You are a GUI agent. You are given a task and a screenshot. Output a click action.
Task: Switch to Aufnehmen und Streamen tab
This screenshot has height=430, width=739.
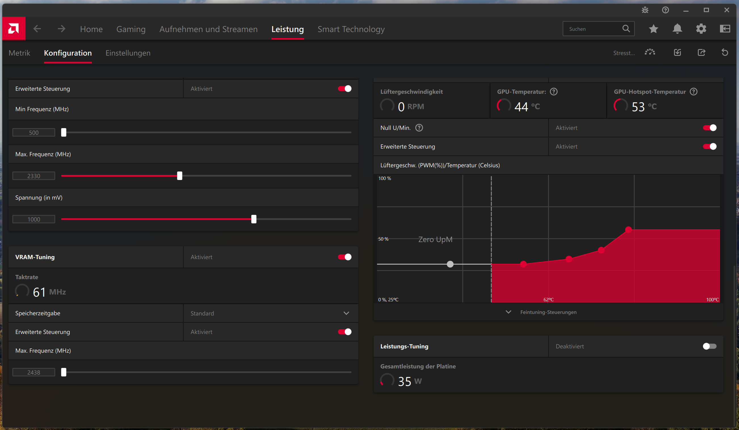coord(208,29)
